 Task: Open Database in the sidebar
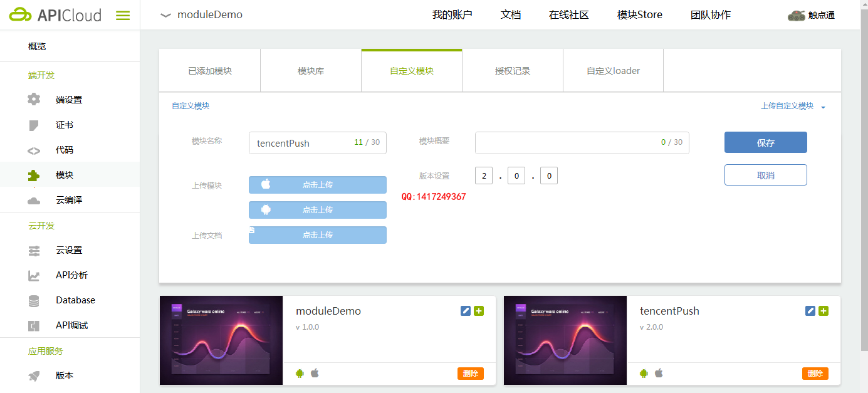75,300
